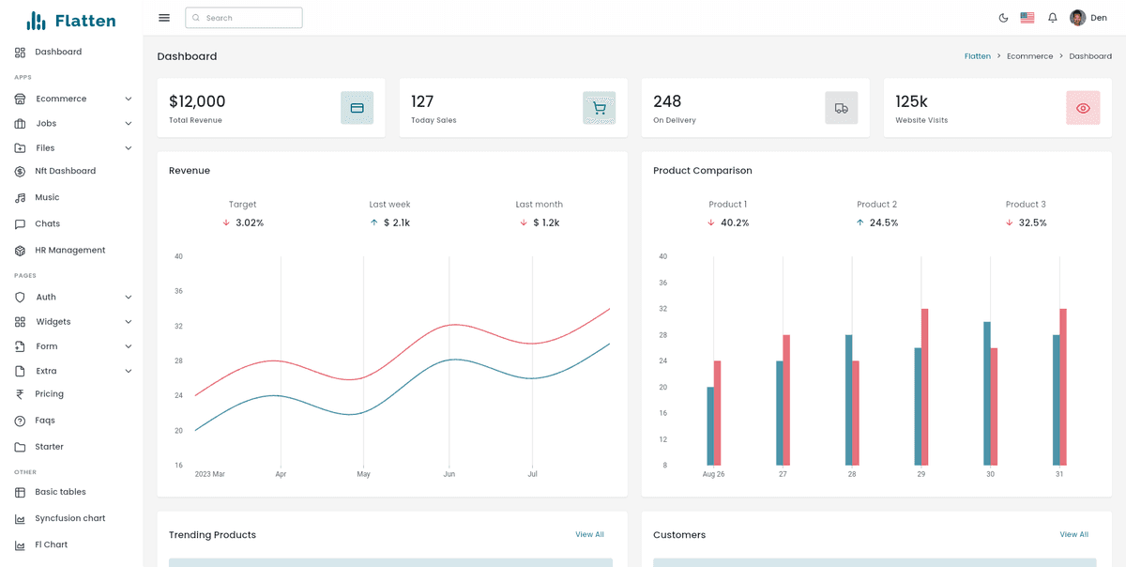This screenshot has width=1126, height=567.
Task: Click the $12,000 Total Revenue value
Action: pos(197,101)
